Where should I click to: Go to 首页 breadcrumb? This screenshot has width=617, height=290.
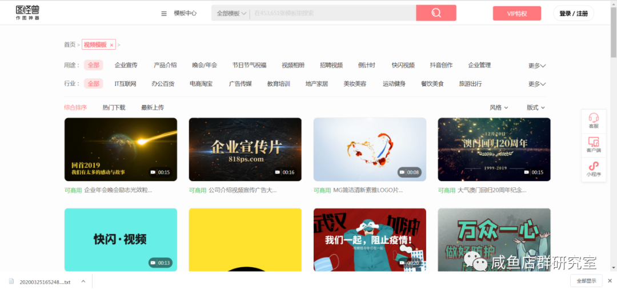click(x=70, y=45)
